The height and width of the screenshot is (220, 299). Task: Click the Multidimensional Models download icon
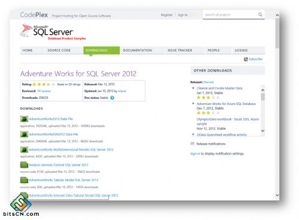[x=24, y=150]
